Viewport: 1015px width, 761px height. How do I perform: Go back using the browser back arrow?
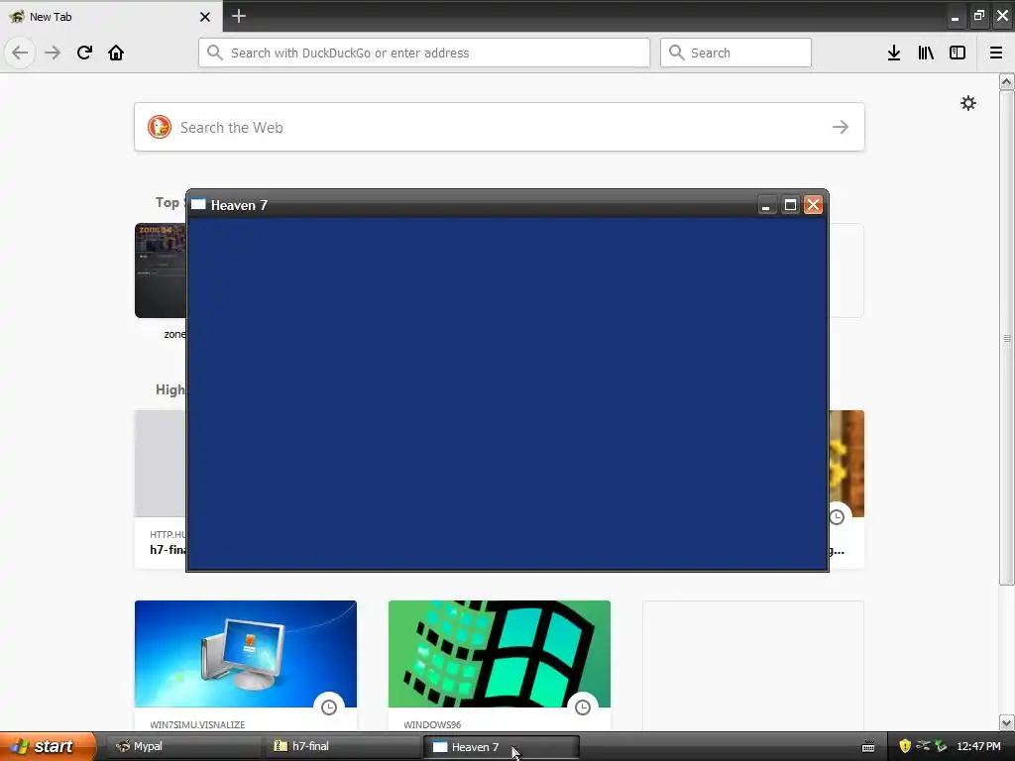[20, 53]
